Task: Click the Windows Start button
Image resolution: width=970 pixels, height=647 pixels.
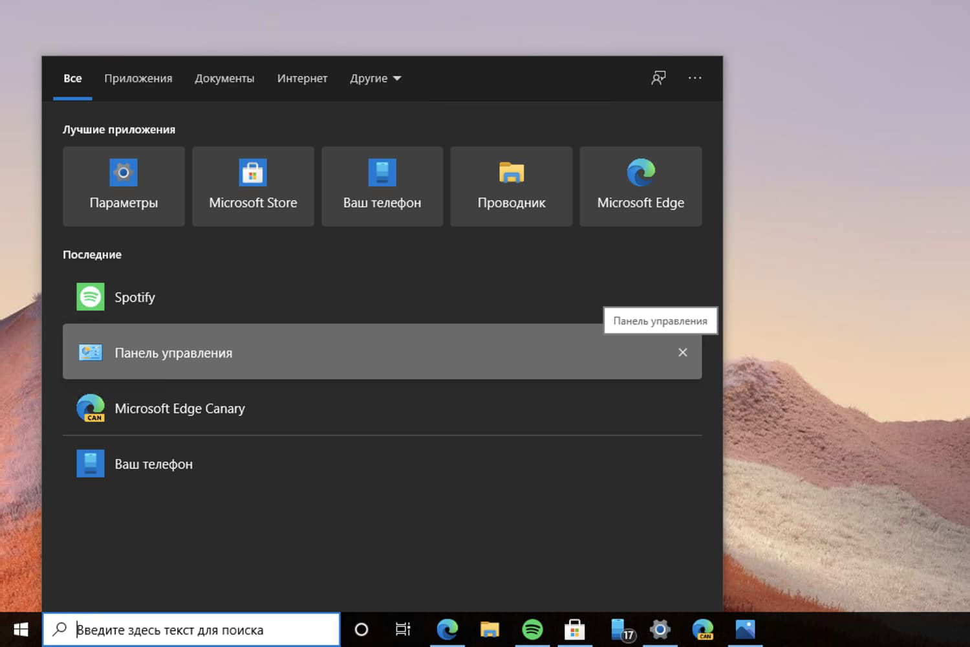Action: pyautogui.click(x=19, y=629)
